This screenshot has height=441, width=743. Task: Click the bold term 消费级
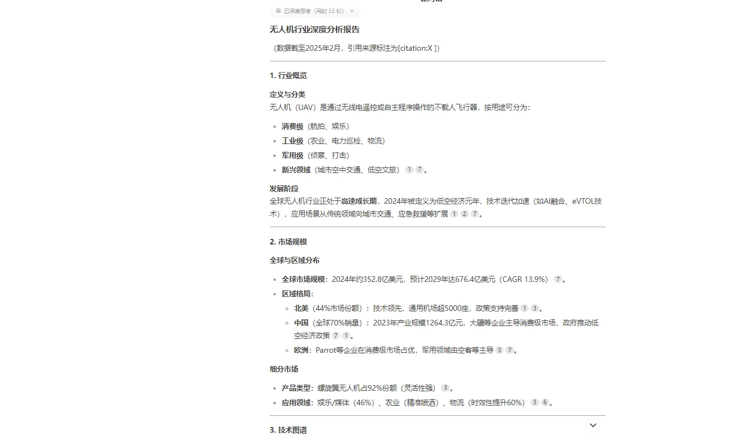(x=293, y=126)
